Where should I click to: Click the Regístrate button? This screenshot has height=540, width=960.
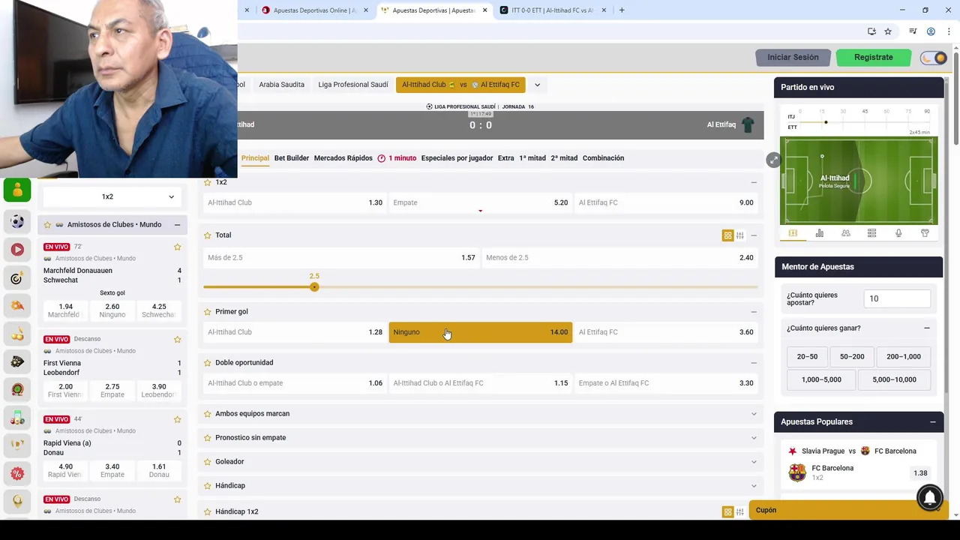pyautogui.click(x=873, y=58)
